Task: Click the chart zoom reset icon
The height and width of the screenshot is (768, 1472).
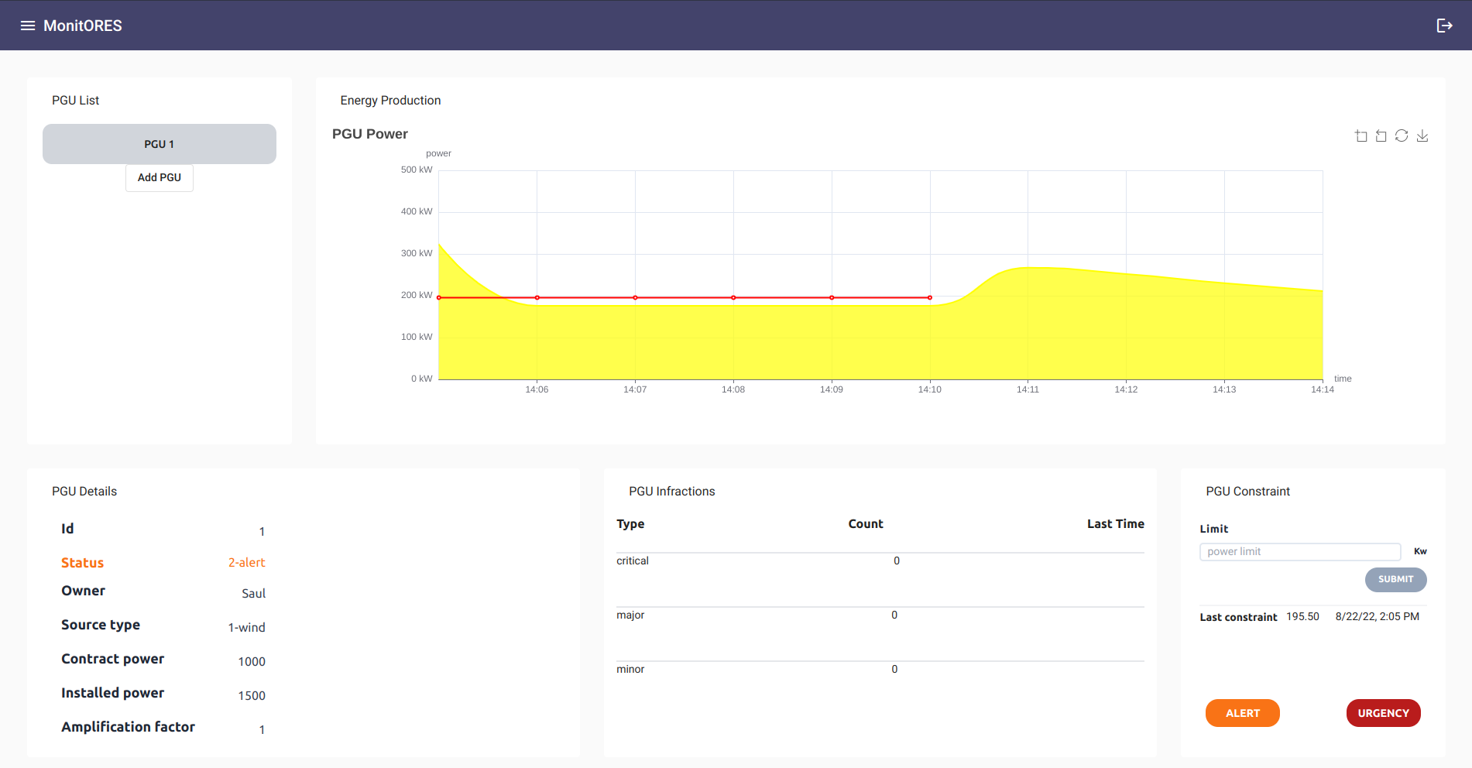Action: click(x=1381, y=136)
